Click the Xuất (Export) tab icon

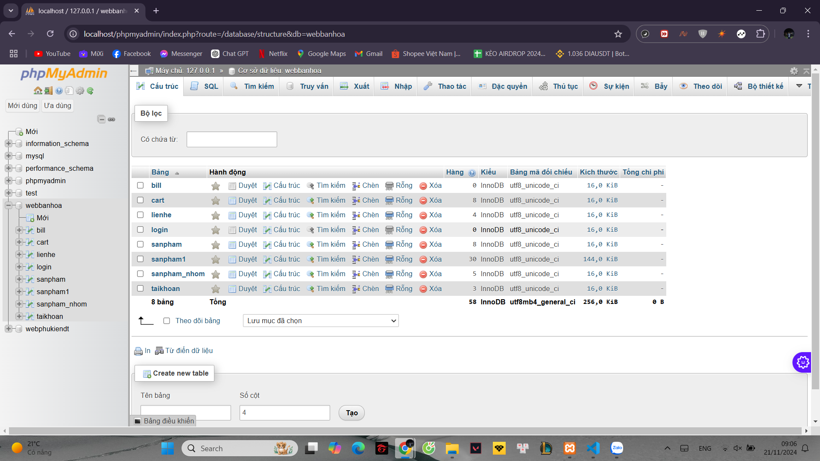pyautogui.click(x=355, y=87)
